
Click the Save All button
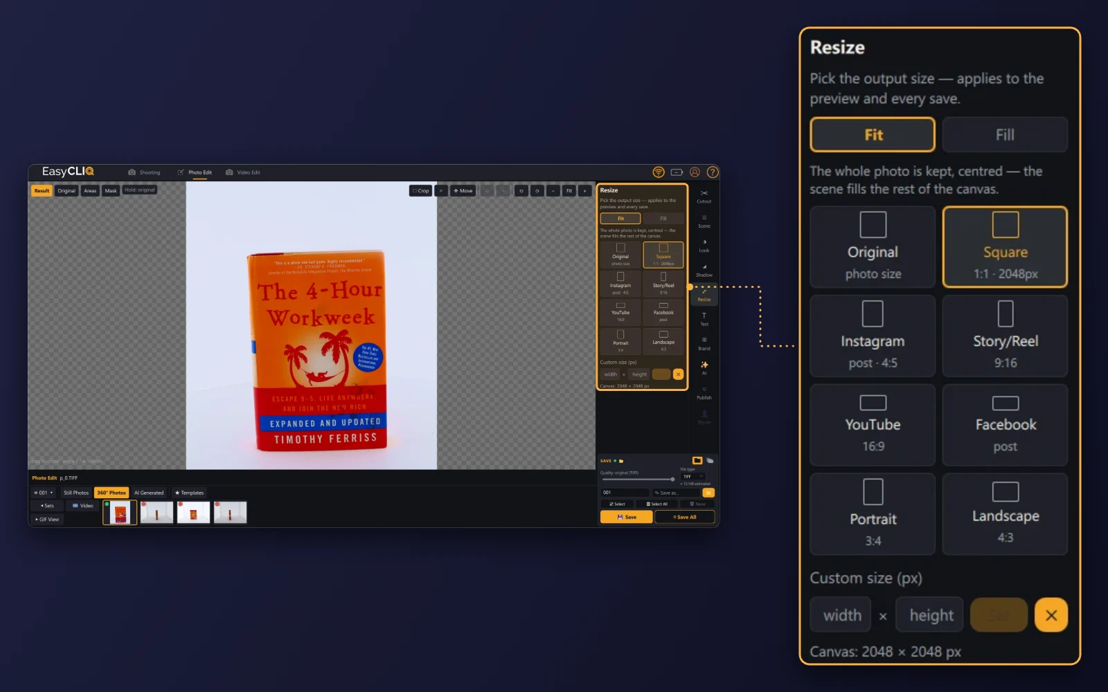(684, 517)
